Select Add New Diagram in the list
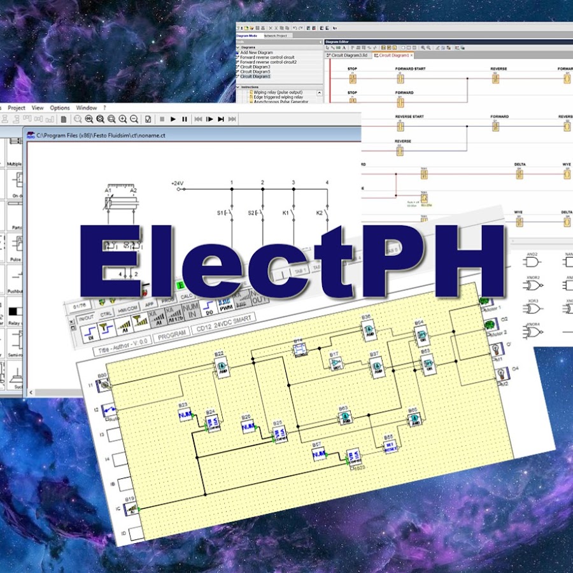The image size is (573, 573). pyautogui.click(x=256, y=53)
